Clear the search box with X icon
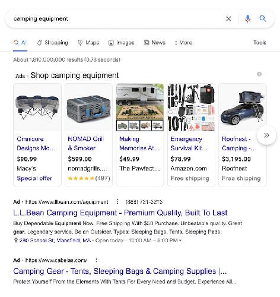280x297 pixels. click(228, 19)
